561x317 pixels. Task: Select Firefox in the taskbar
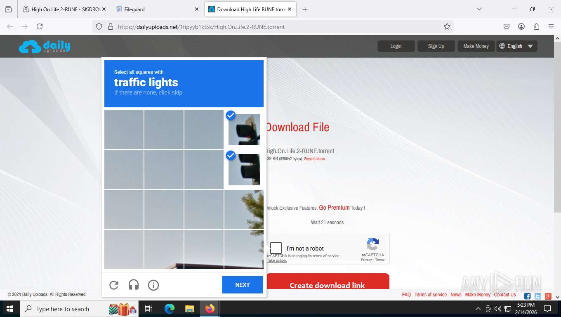click(210, 309)
